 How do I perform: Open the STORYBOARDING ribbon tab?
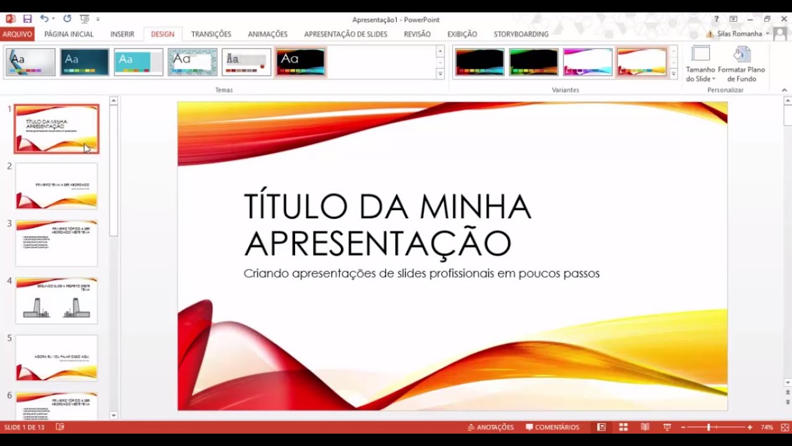pyautogui.click(x=520, y=34)
